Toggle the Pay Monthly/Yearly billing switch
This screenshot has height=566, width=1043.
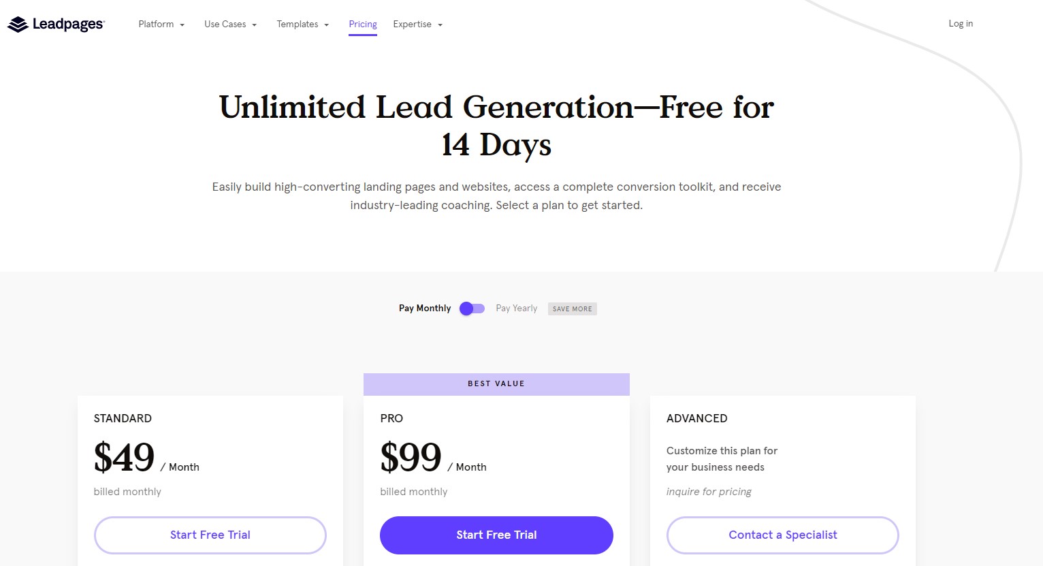(472, 309)
